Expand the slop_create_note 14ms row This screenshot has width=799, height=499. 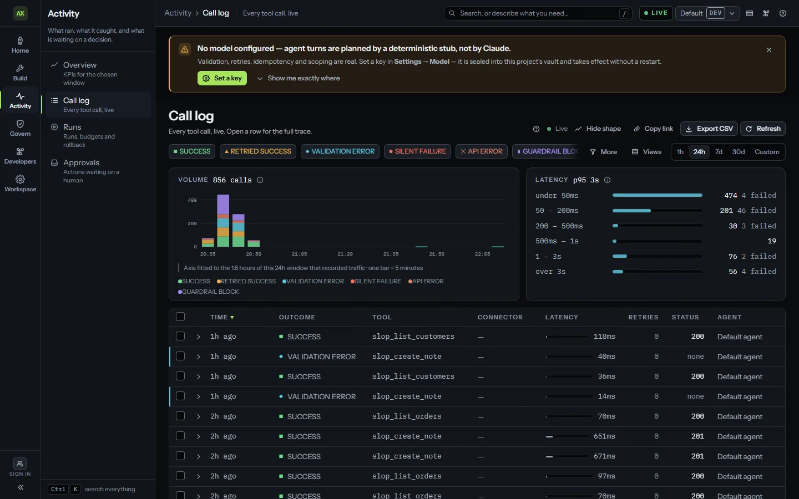pyautogui.click(x=198, y=397)
